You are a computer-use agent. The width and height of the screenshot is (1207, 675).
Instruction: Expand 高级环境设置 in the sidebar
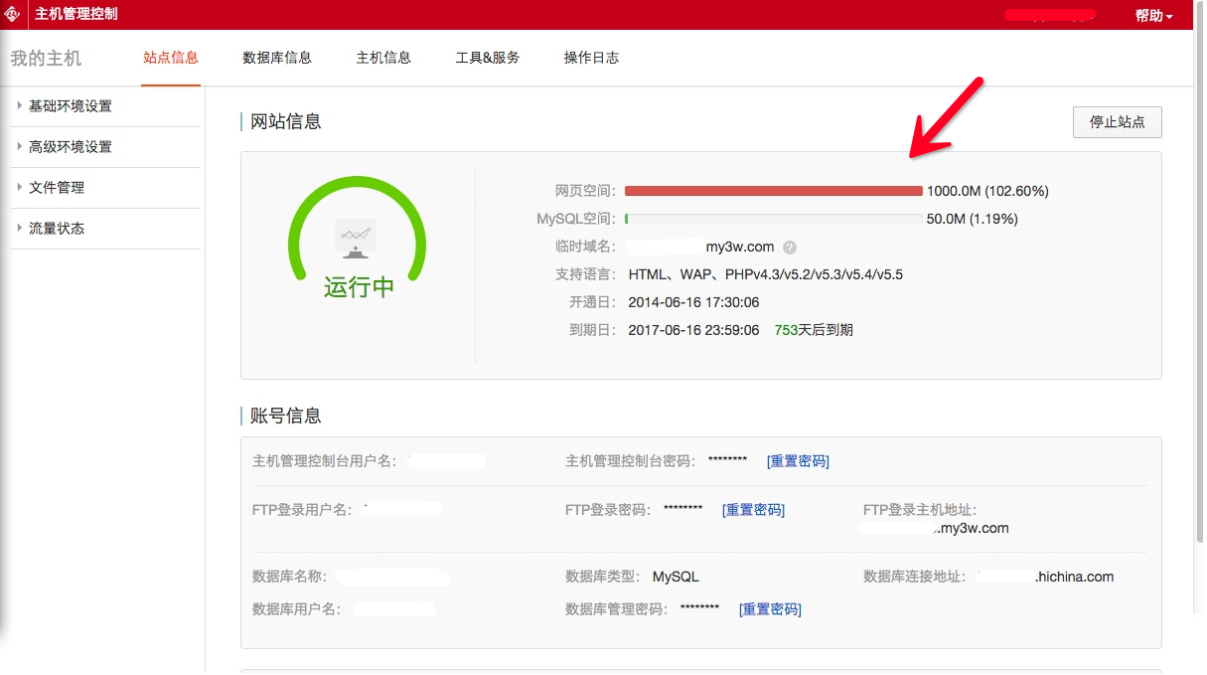coord(70,147)
